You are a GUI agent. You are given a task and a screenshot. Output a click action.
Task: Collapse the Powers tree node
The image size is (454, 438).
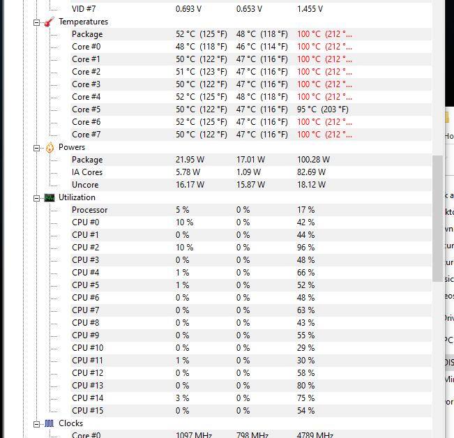click(x=37, y=147)
